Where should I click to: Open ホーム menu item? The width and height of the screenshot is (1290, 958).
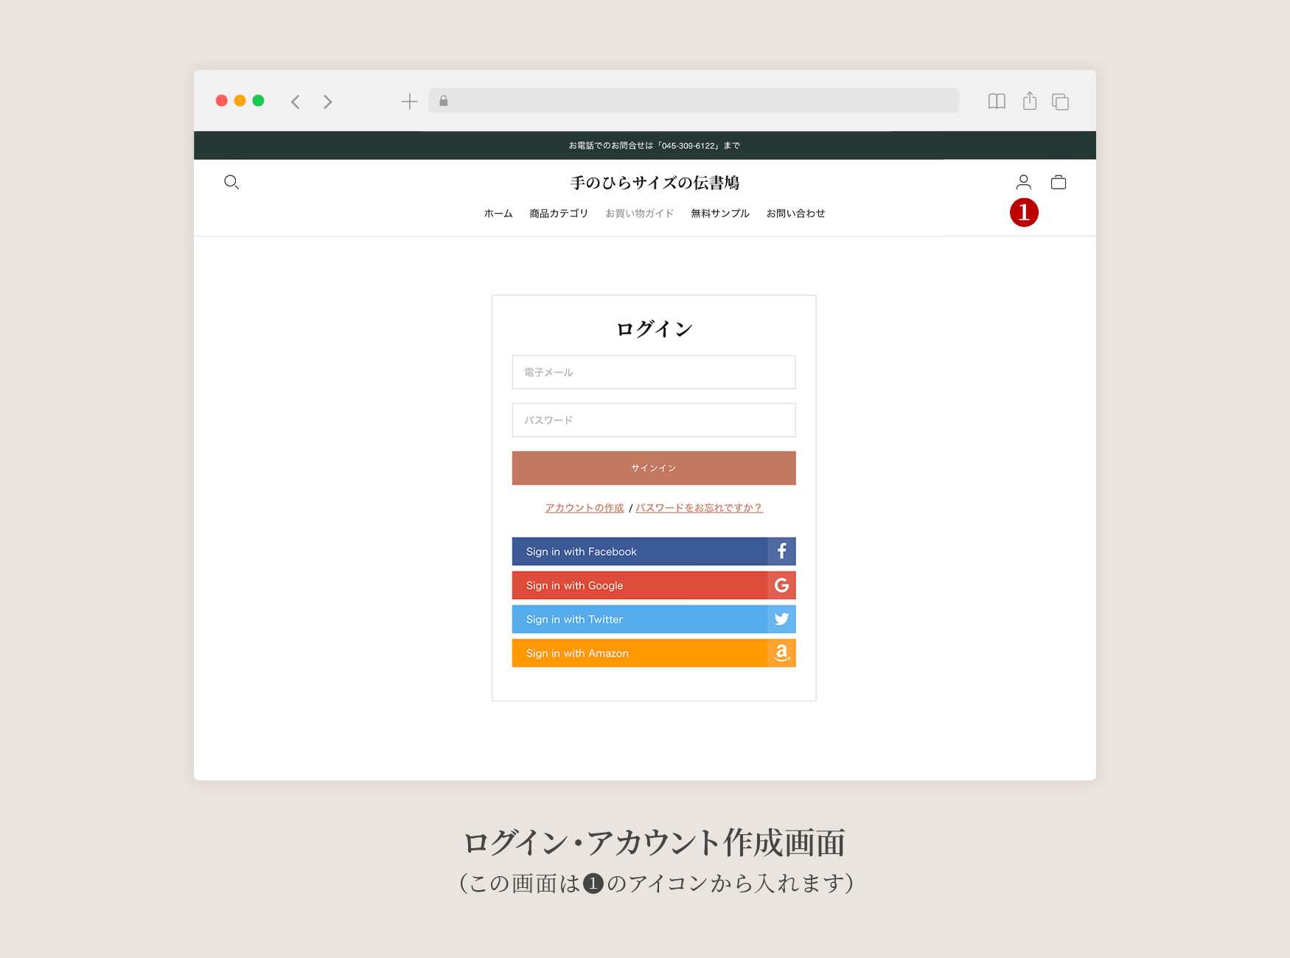point(498,214)
